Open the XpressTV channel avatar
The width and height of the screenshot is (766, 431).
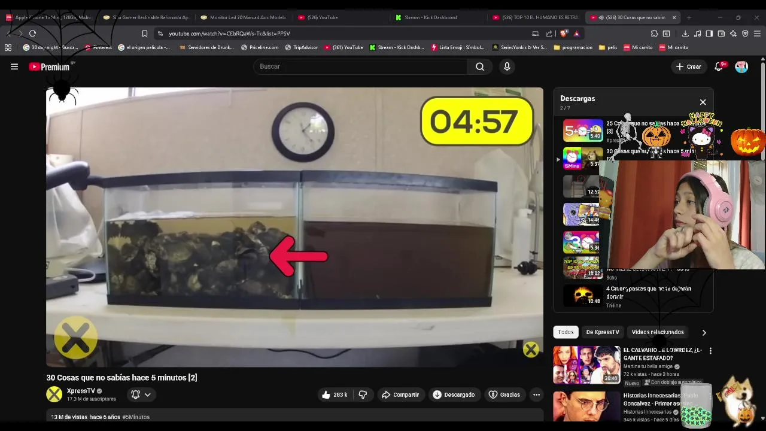(54, 394)
